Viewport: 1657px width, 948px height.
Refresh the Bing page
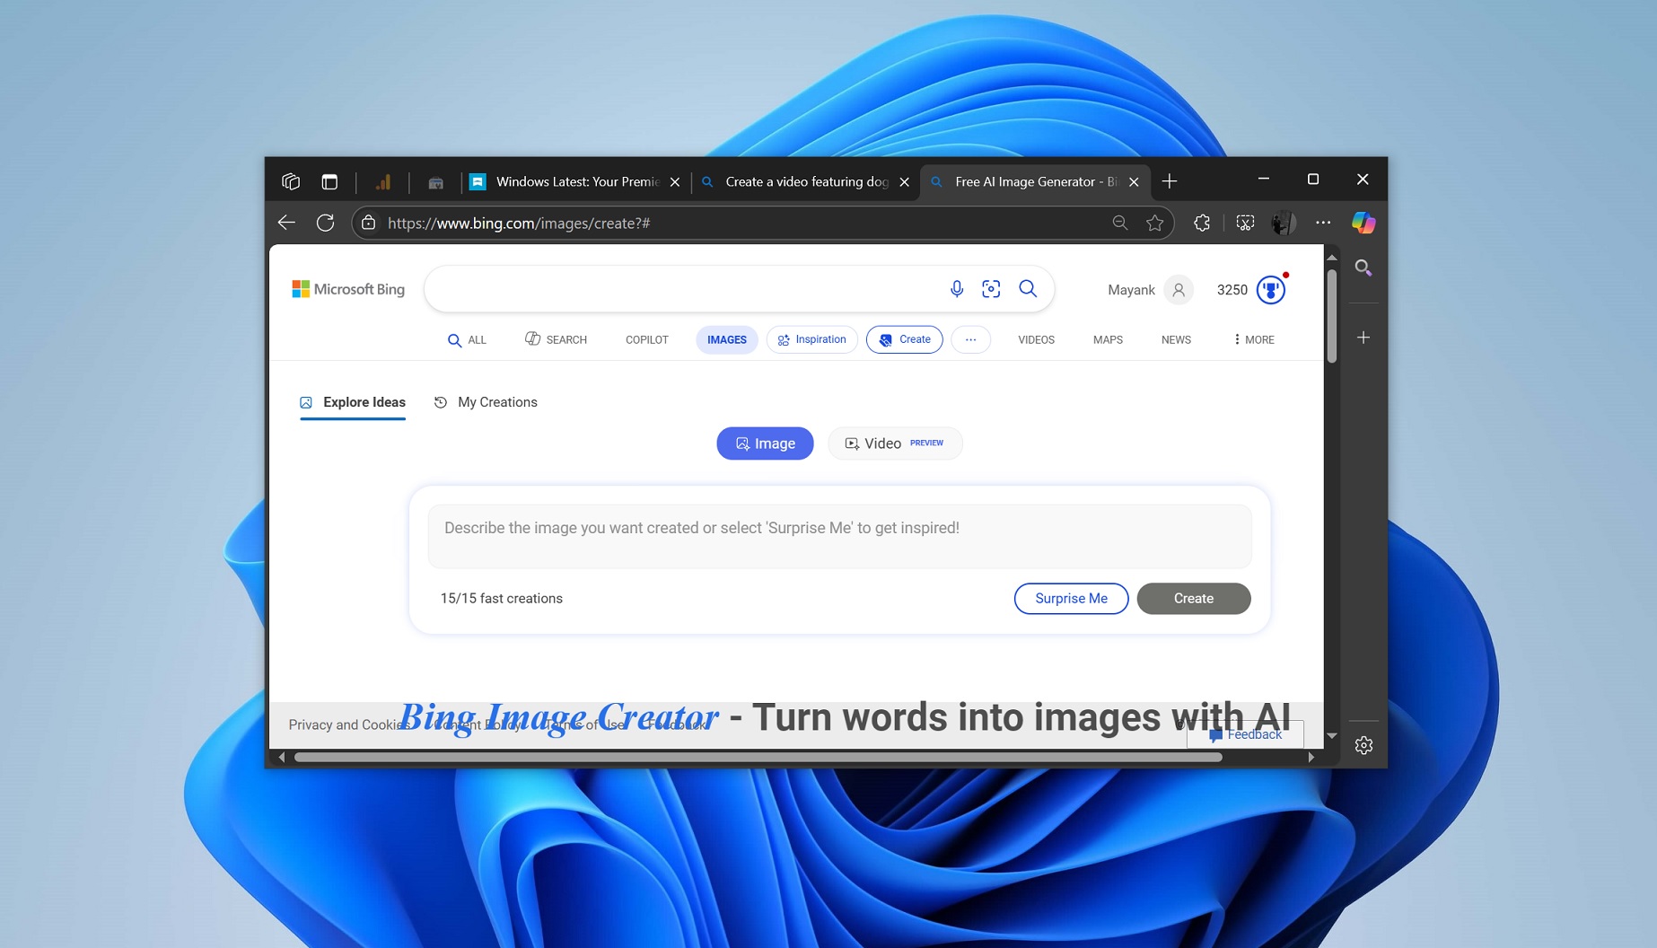(325, 223)
